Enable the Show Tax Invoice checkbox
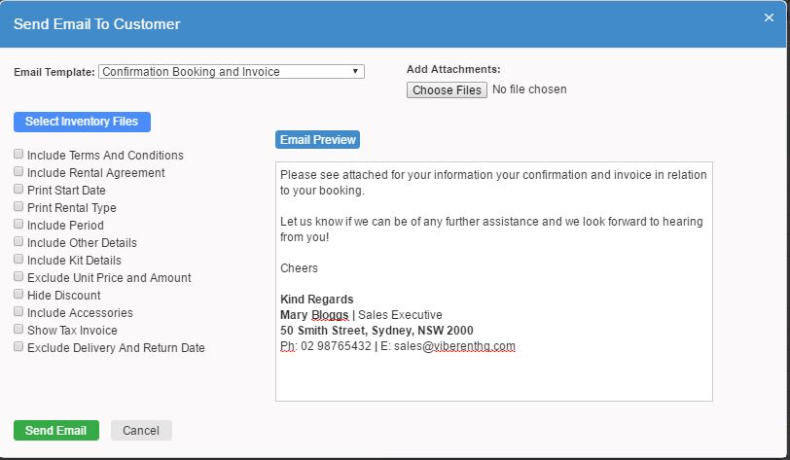The image size is (790, 460). [x=18, y=330]
